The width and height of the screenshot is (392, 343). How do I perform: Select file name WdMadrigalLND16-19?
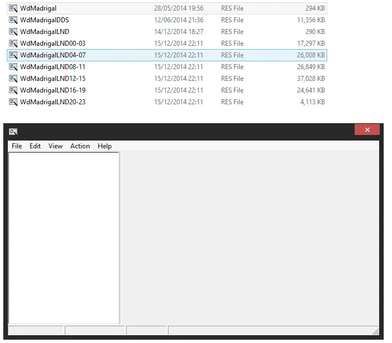52,90
